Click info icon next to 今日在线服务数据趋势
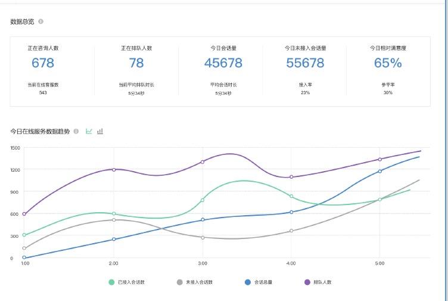Viewport: 448px width, 301px height. (76, 131)
